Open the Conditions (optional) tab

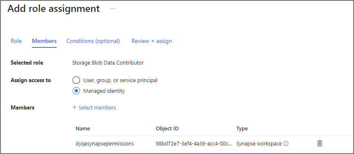click(93, 41)
